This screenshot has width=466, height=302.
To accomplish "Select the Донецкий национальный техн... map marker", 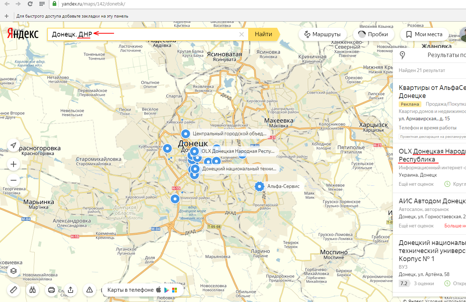I will tap(195, 169).
